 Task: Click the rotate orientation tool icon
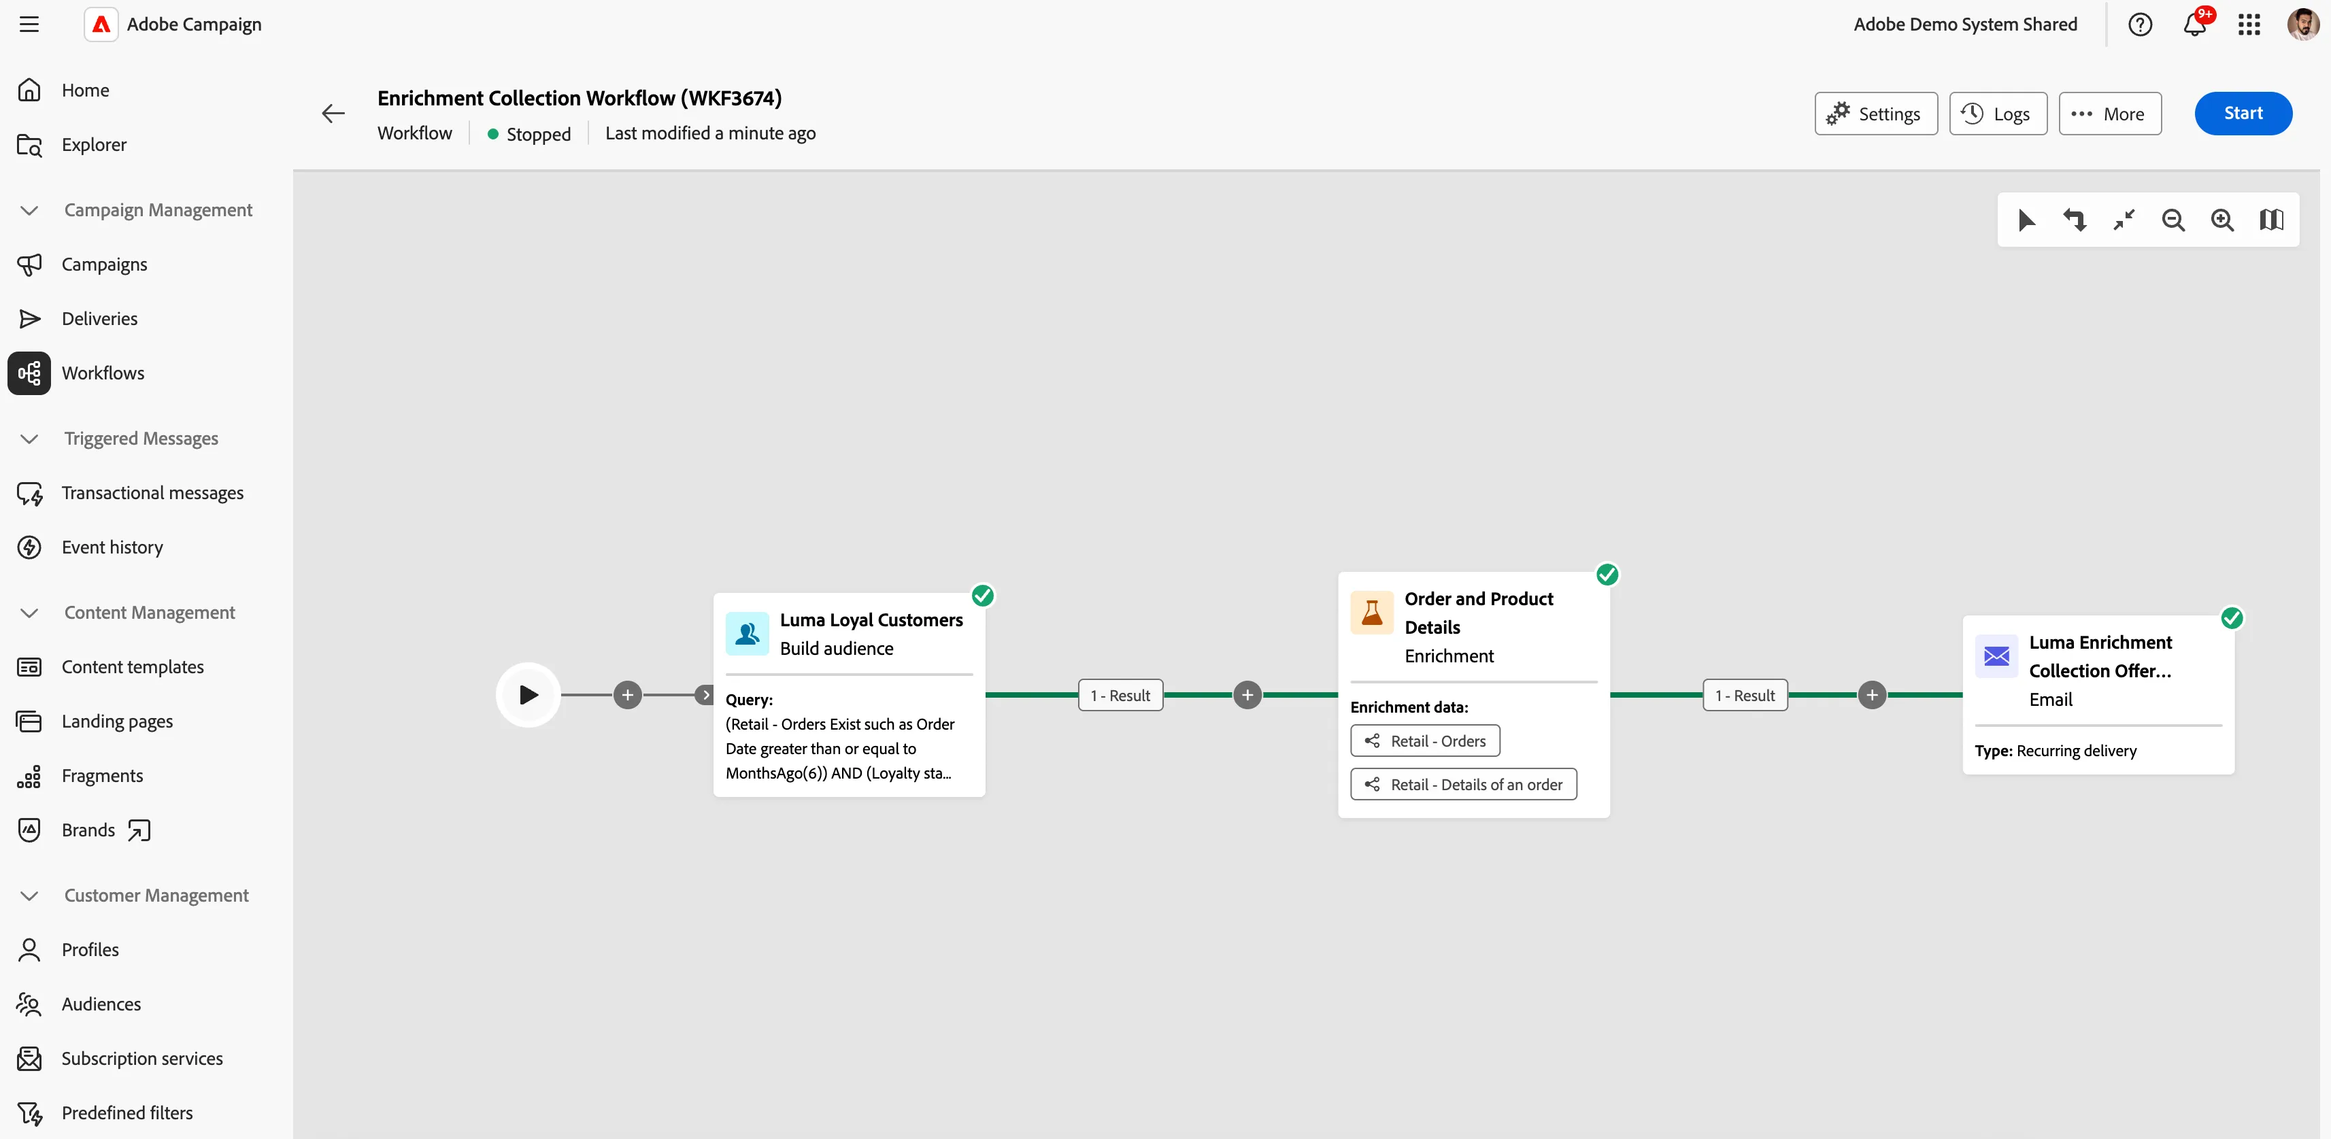(2075, 220)
